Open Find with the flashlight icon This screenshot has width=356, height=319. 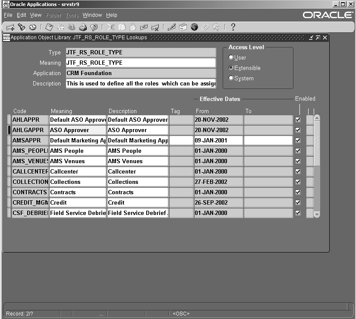pyautogui.click(x=22, y=27)
